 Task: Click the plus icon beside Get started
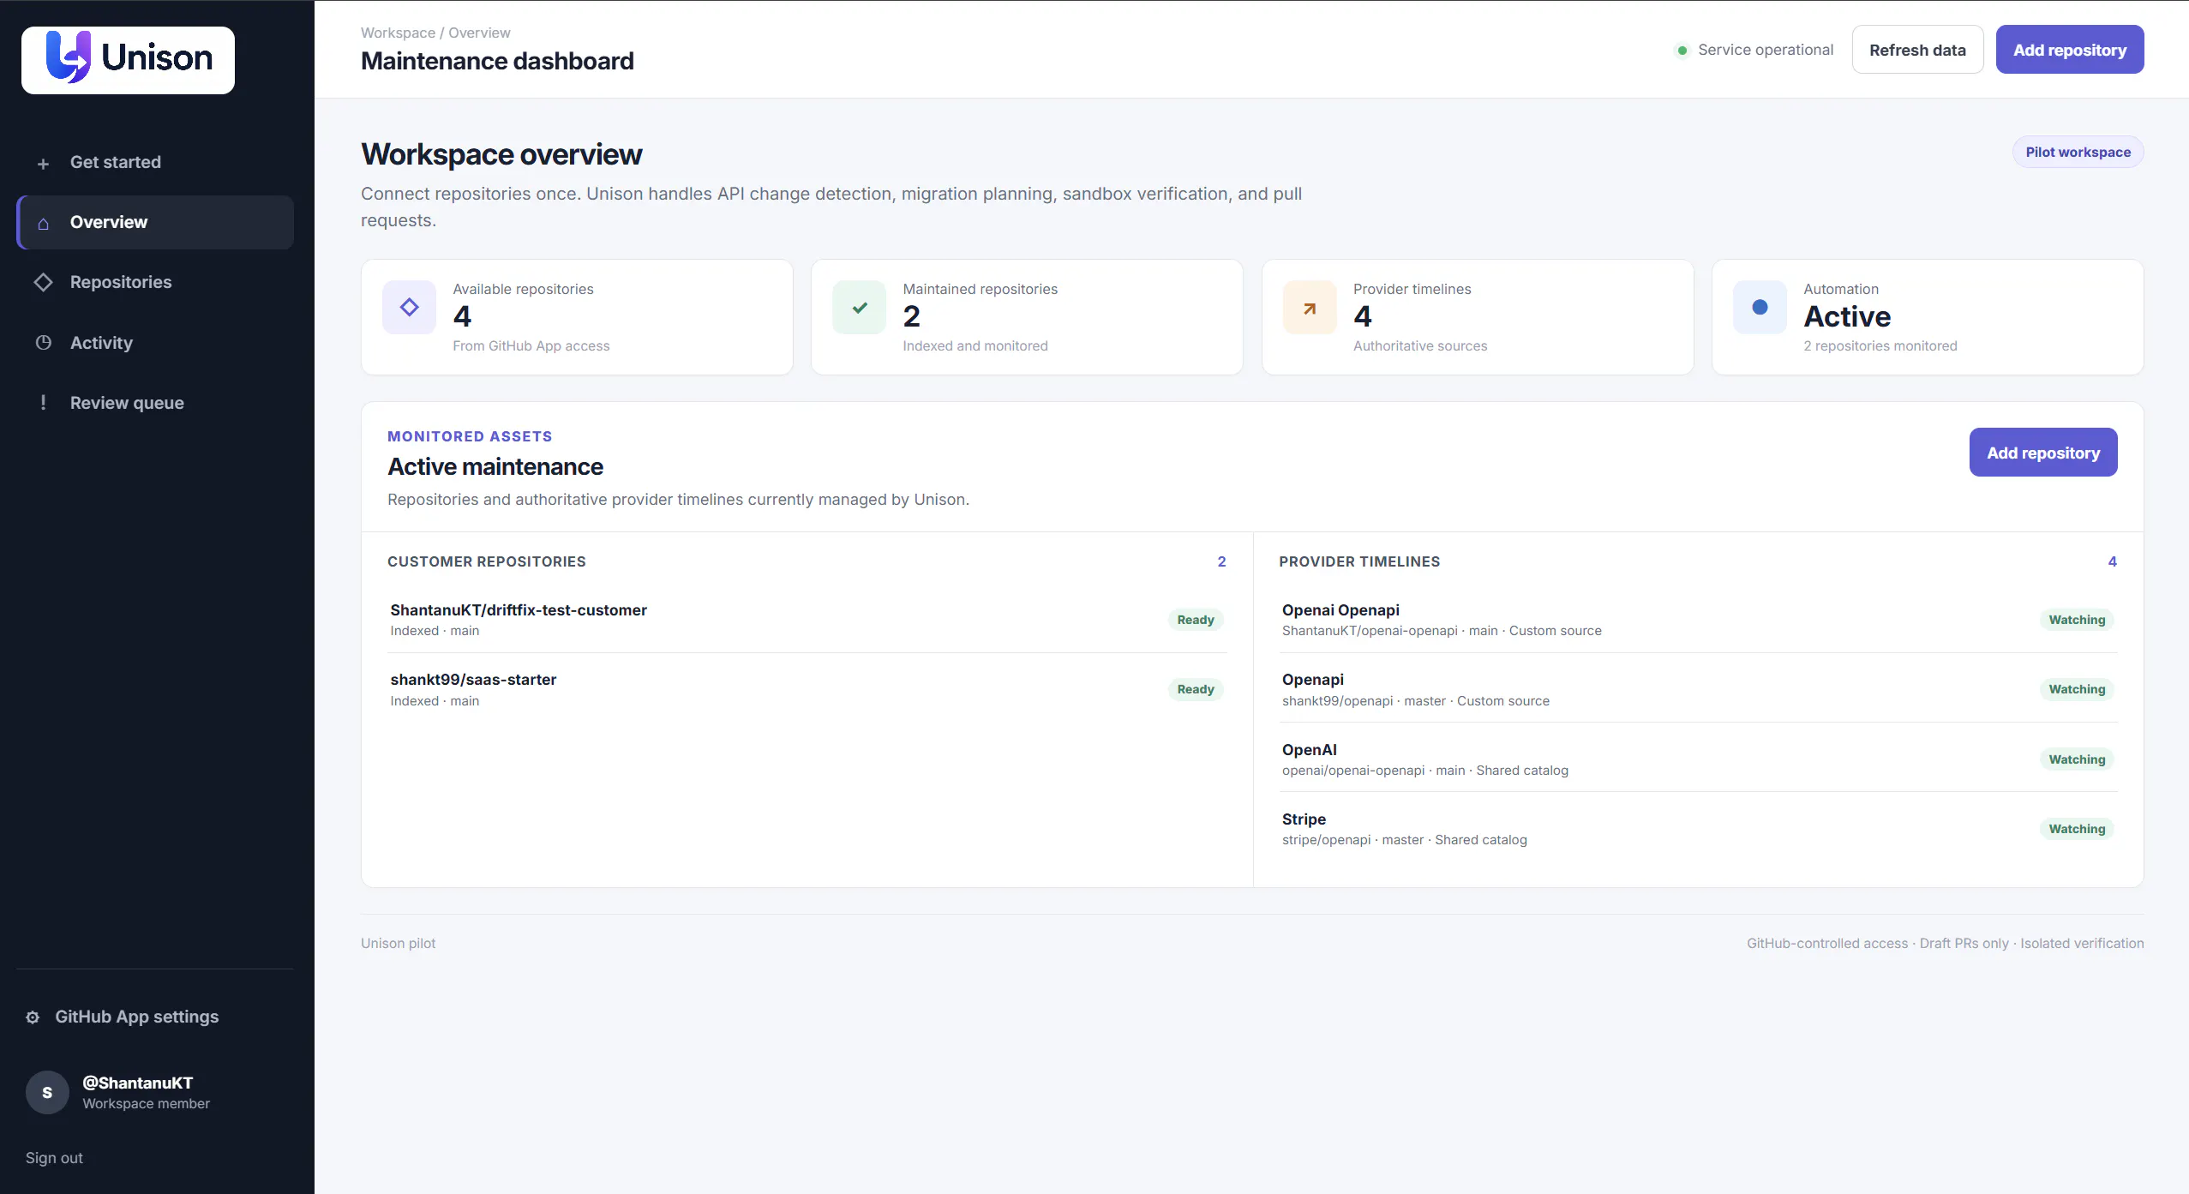point(43,163)
